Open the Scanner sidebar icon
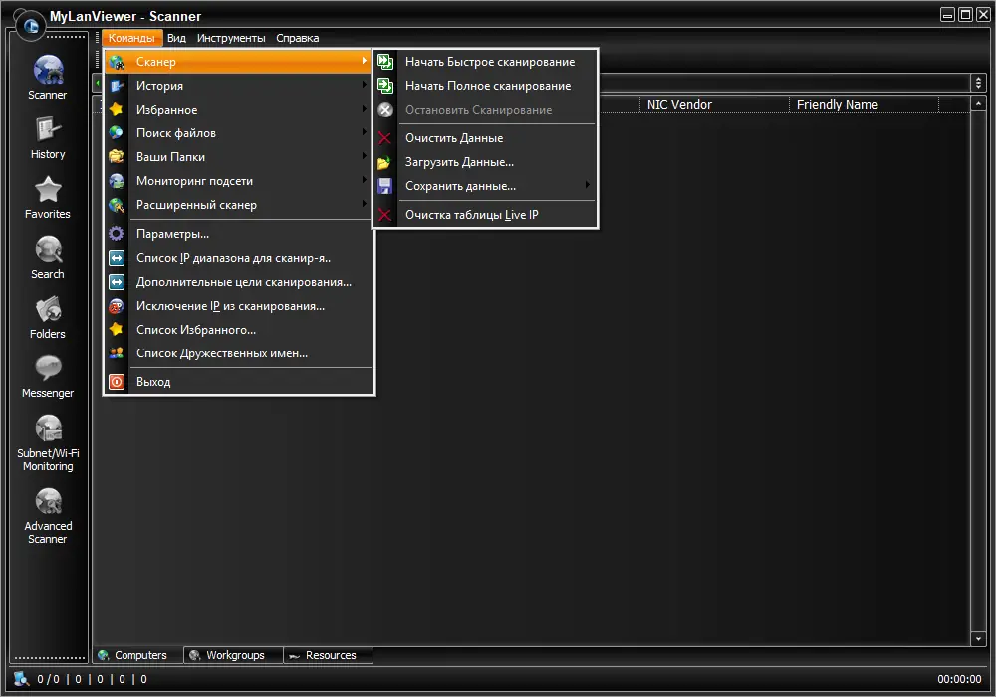 tap(48, 70)
